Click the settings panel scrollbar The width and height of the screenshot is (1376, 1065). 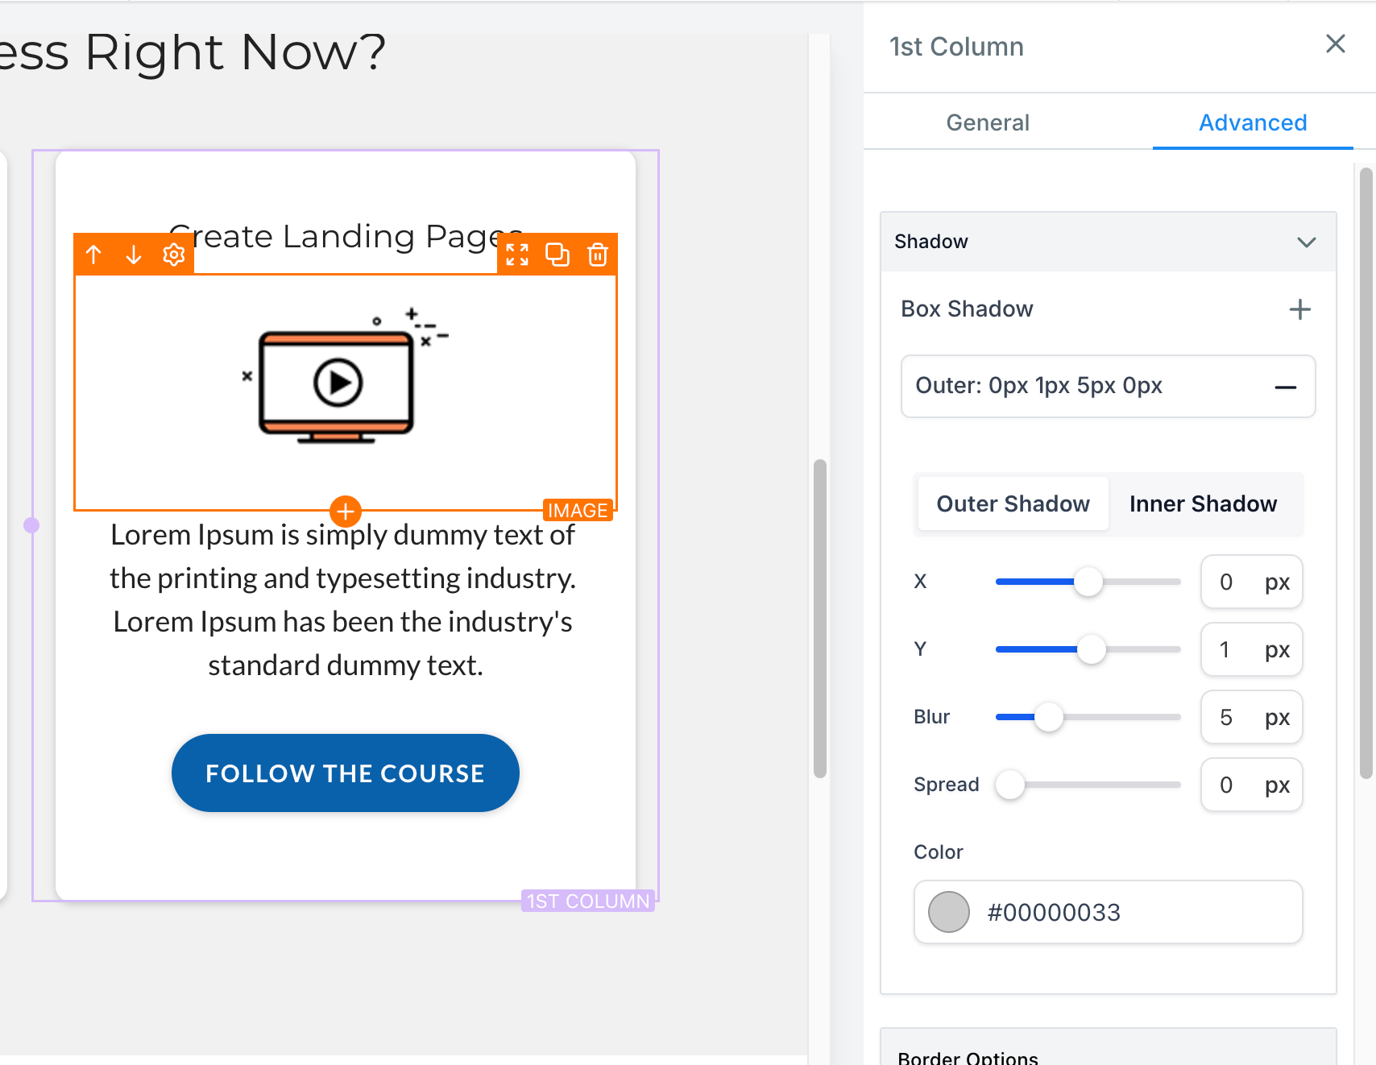(1366, 473)
